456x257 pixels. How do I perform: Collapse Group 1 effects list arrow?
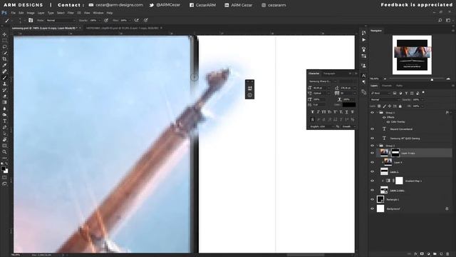pyautogui.click(x=450, y=113)
